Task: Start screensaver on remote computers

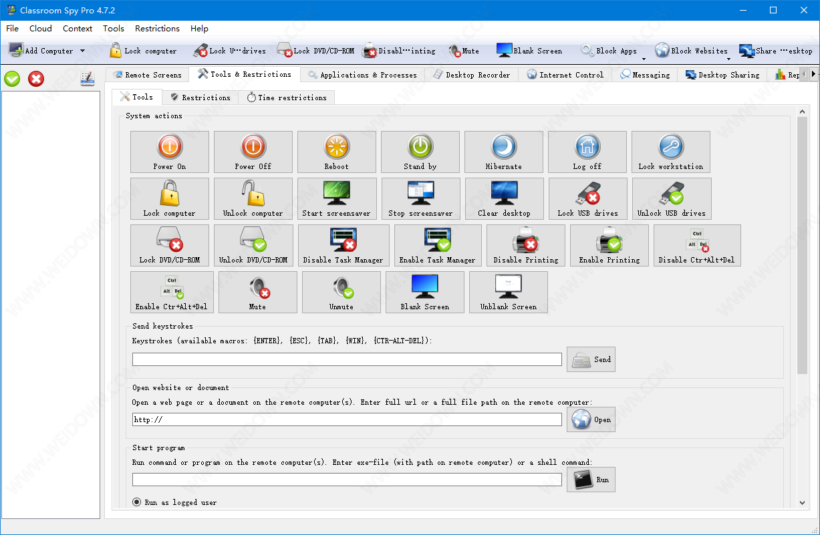Action: tap(337, 198)
